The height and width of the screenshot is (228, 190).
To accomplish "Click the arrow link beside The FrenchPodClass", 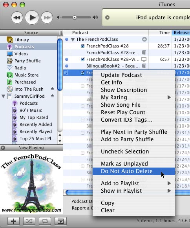I will [144, 39].
